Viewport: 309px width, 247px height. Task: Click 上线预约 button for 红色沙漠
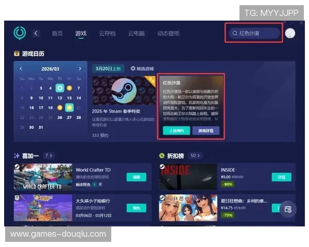tap(177, 131)
